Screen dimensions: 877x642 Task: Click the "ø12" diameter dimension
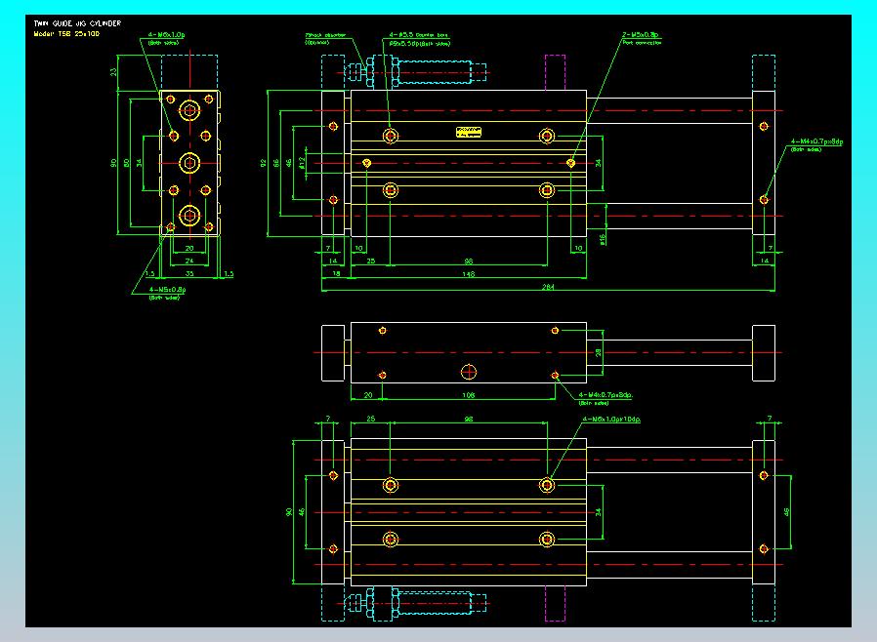tap(302, 163)
